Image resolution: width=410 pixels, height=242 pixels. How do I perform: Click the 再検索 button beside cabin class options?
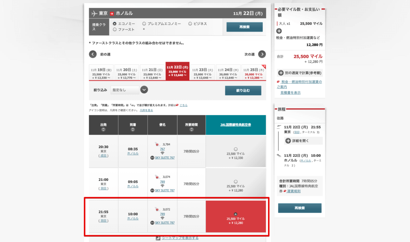point(245,27)
